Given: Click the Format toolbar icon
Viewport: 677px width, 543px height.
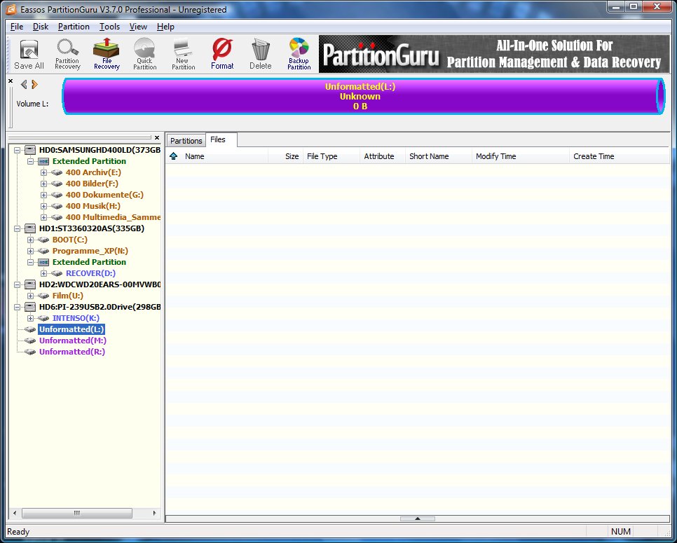Looking at the screenshot, I should (222, 55).
